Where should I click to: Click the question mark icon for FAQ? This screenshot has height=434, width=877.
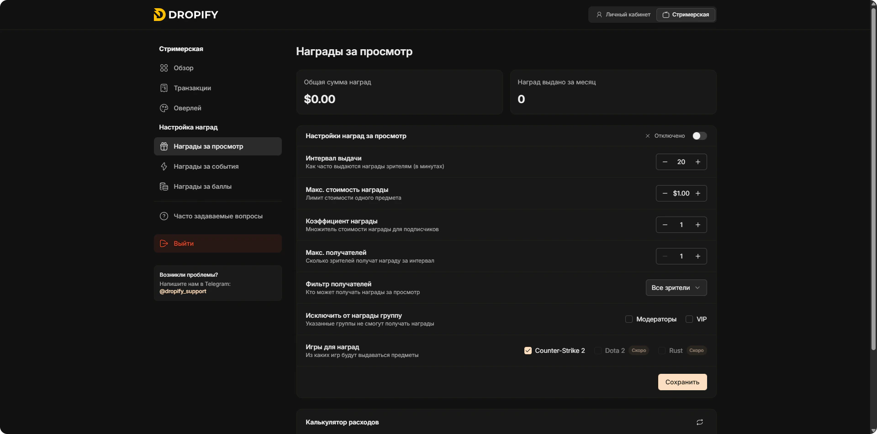[x=164, y=216]
